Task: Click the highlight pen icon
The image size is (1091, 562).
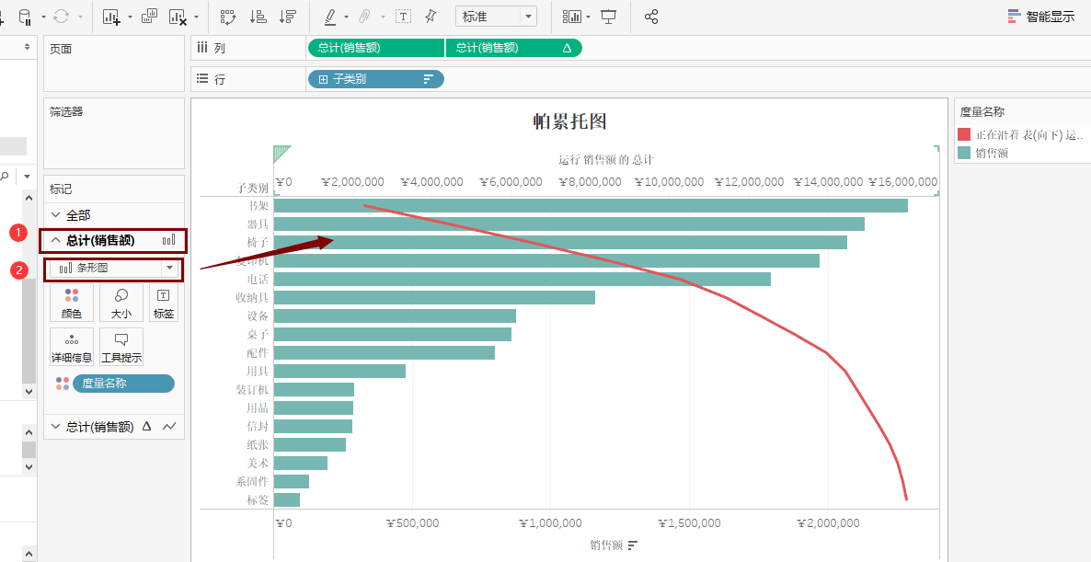Action: coord(330,17)
